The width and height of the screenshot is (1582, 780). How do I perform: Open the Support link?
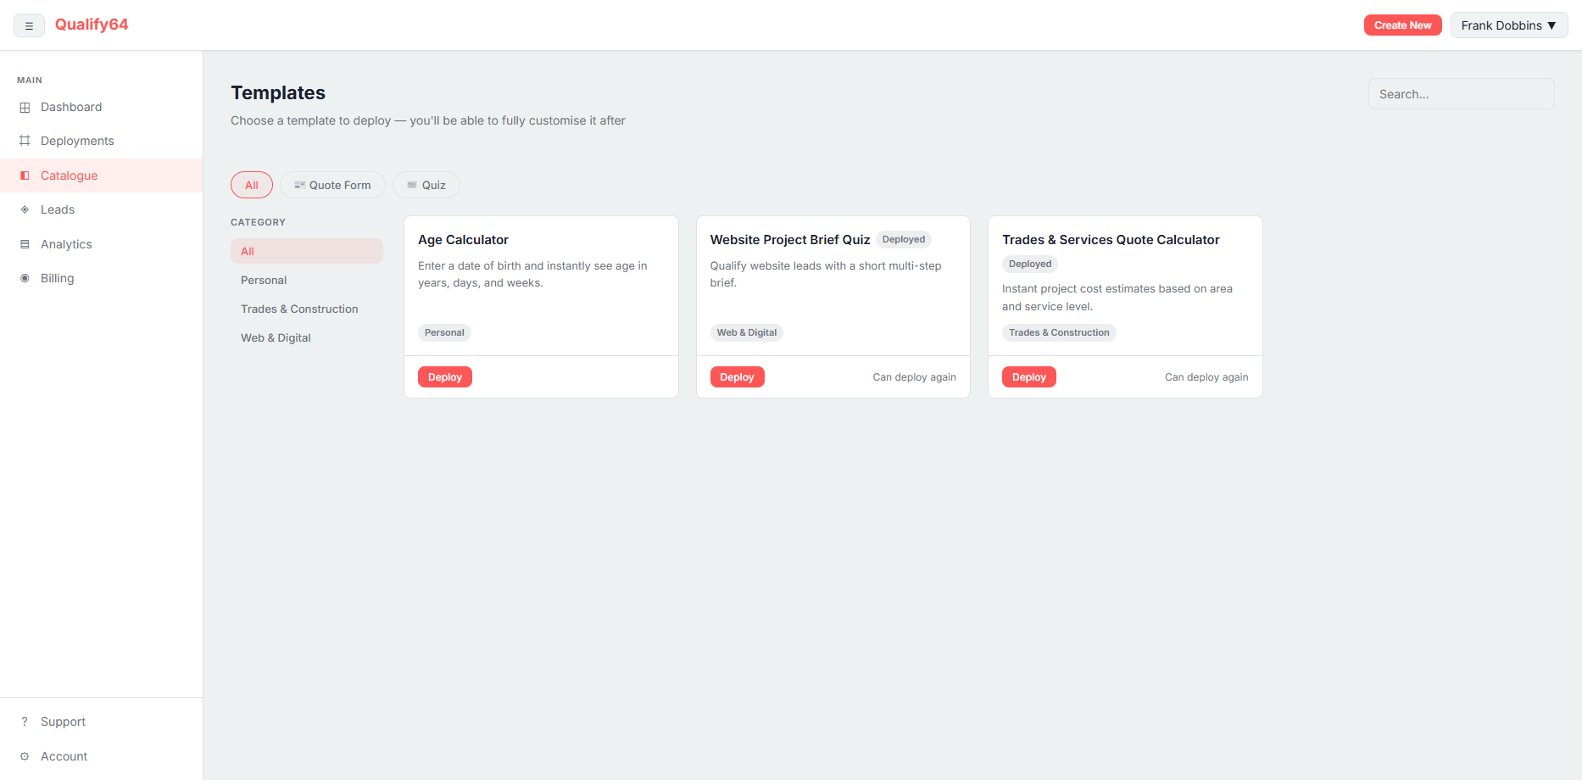click(x=102, y=721)
